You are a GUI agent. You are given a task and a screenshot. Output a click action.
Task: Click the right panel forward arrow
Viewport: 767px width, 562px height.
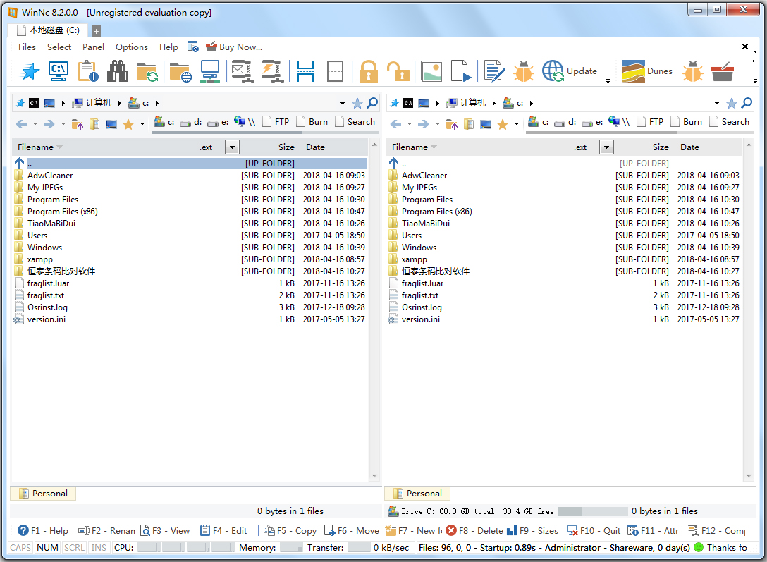point(423,123)
